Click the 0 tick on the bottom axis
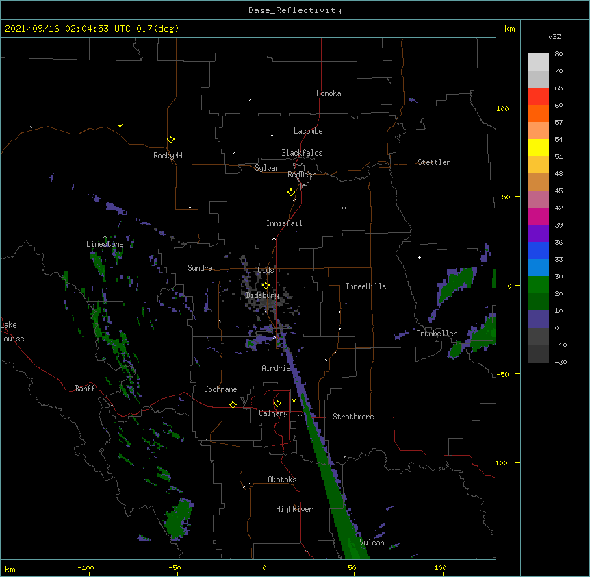 click(x=264, y=568)
